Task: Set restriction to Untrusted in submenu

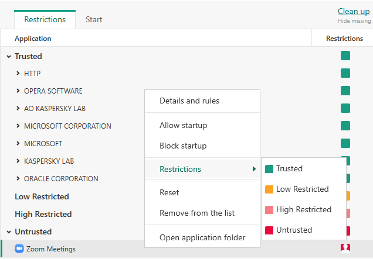Action: (304, 230)
